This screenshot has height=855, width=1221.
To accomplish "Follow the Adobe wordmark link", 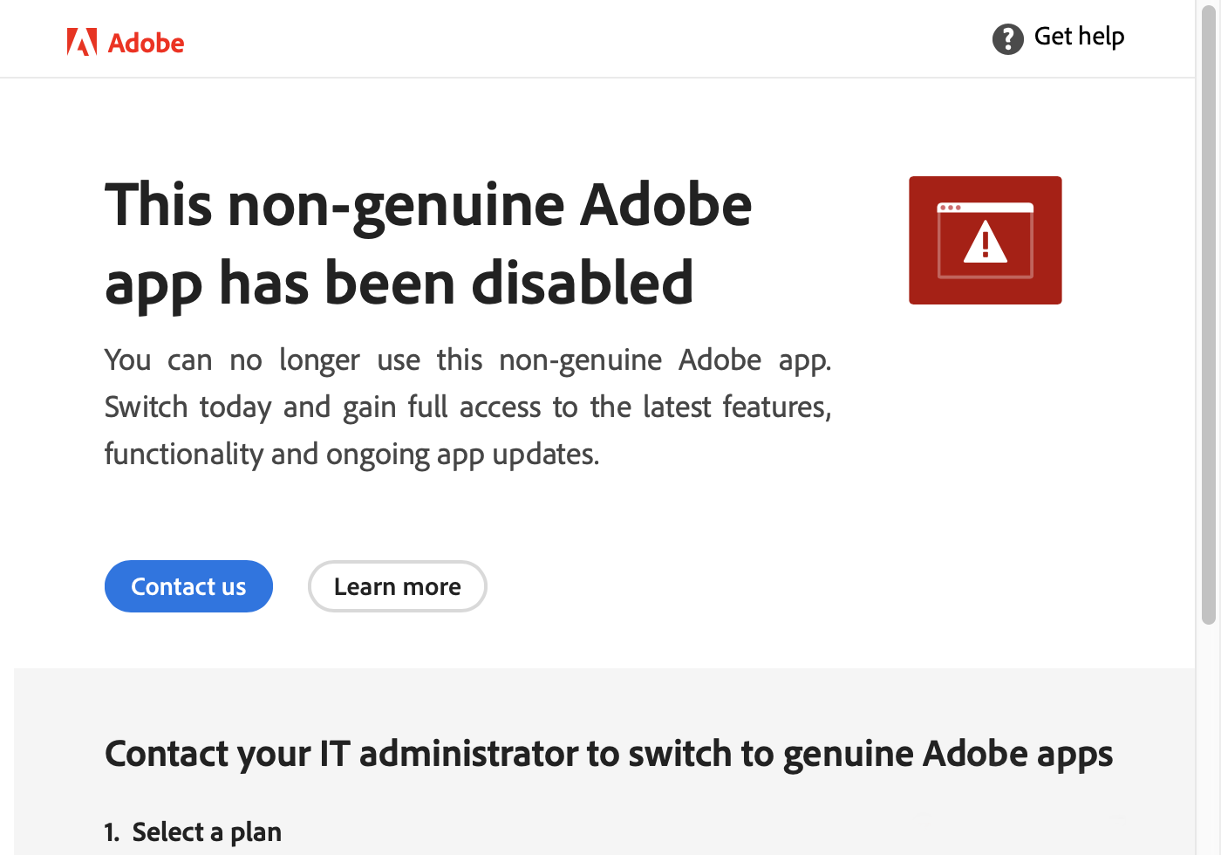I will pos(146,42).
